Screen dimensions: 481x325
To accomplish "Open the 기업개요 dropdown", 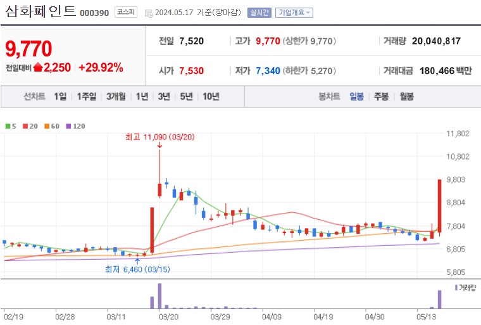I will coord(294,13).
